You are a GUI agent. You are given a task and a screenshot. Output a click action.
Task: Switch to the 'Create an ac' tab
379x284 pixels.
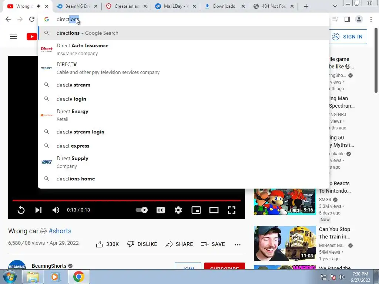point(127,6)
